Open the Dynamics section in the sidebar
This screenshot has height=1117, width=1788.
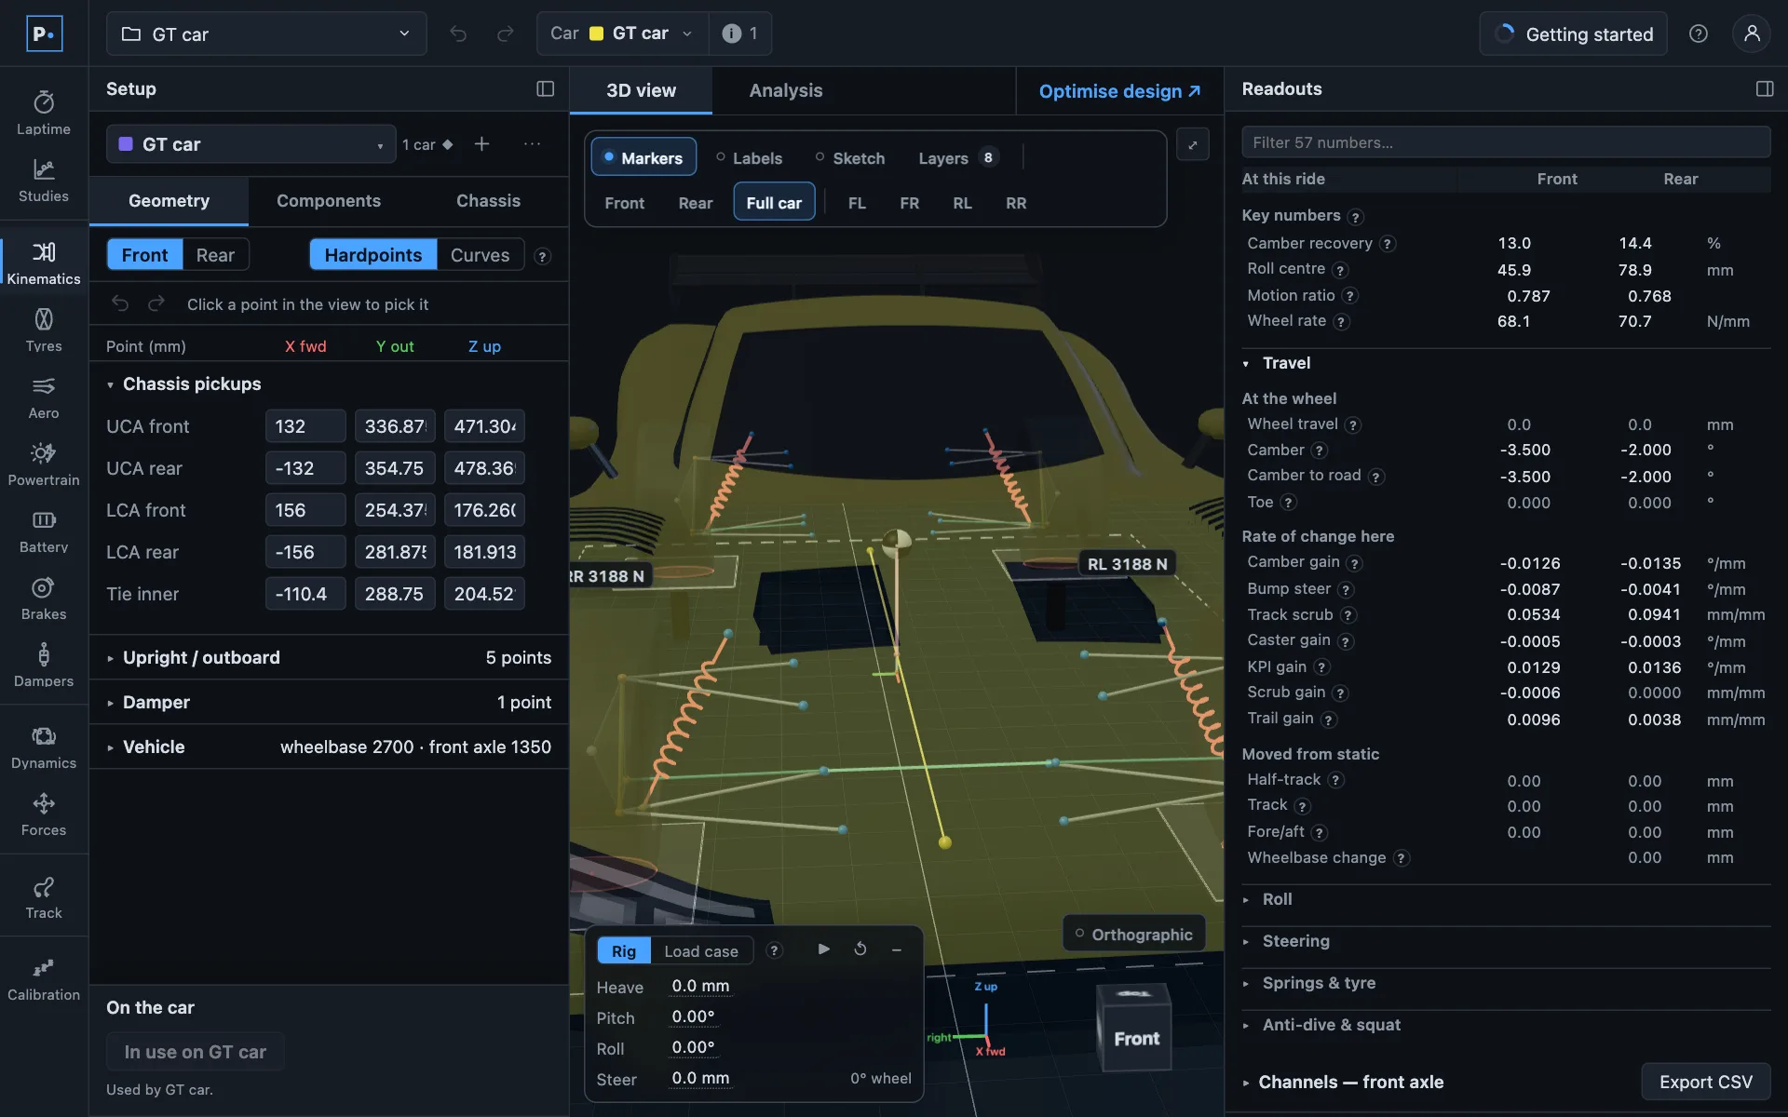[x=44, y=747]
